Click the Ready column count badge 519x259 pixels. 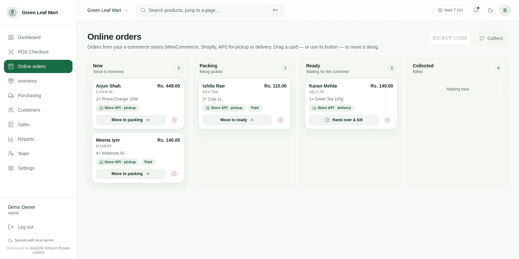point(392,68)
